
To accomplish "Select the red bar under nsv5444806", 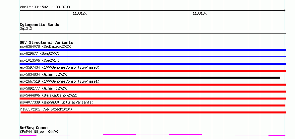I will coord(152,99).
